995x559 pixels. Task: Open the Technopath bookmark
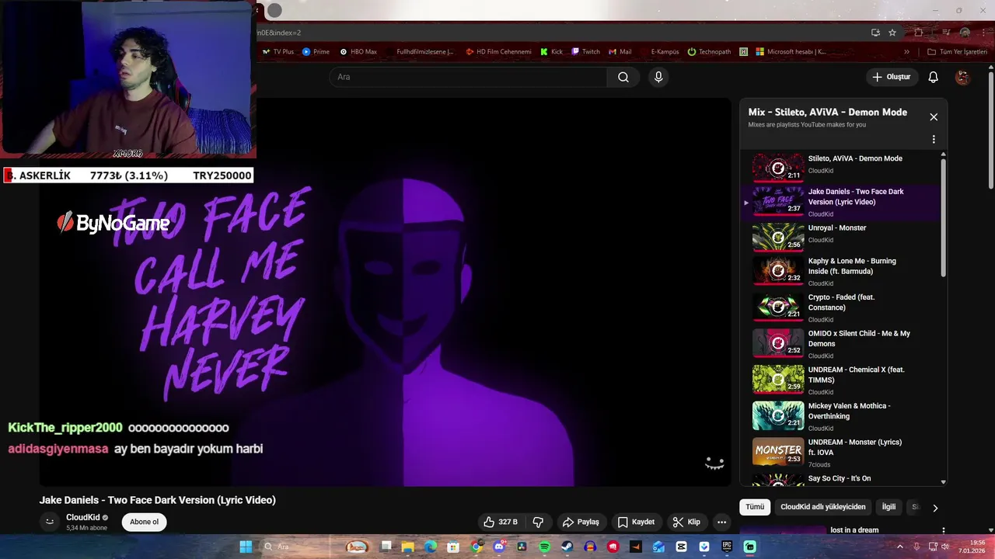coord(710,52)
